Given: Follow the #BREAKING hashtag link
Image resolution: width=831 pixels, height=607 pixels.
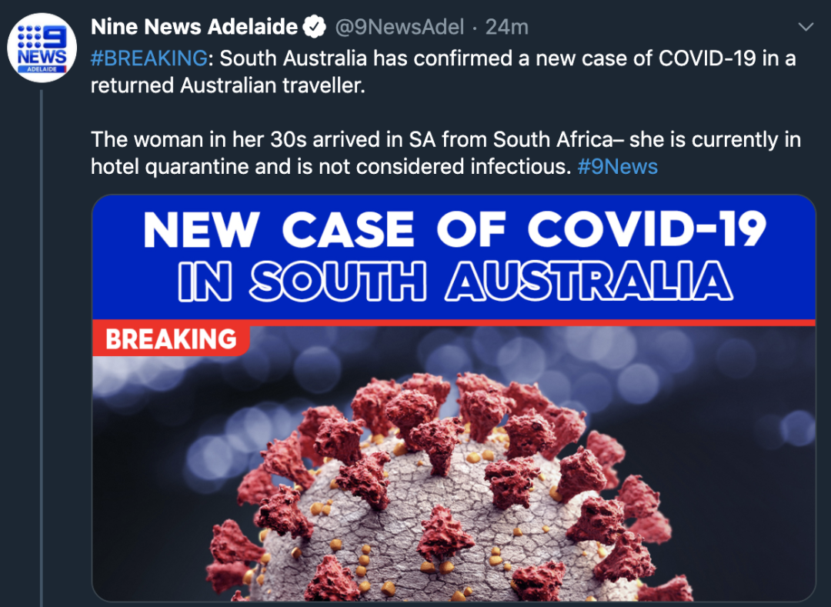Looking at the screenshot, I should 149,58.
